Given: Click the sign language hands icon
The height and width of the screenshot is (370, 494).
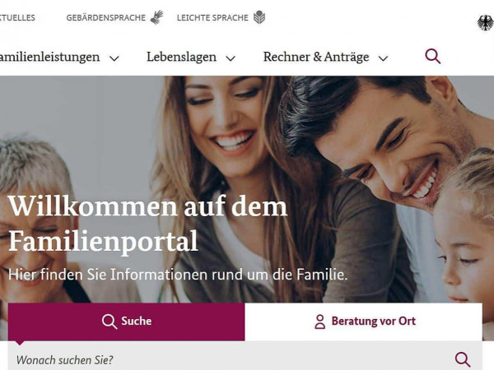Looking at the screenshot, I should pyautogui.click(x=156, y=17).
